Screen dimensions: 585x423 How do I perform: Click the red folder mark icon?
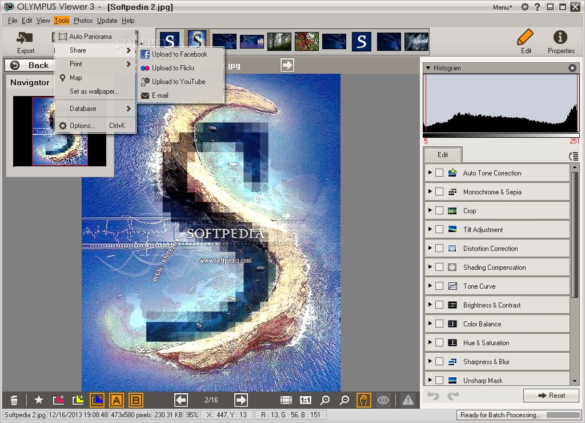[59, 400]
